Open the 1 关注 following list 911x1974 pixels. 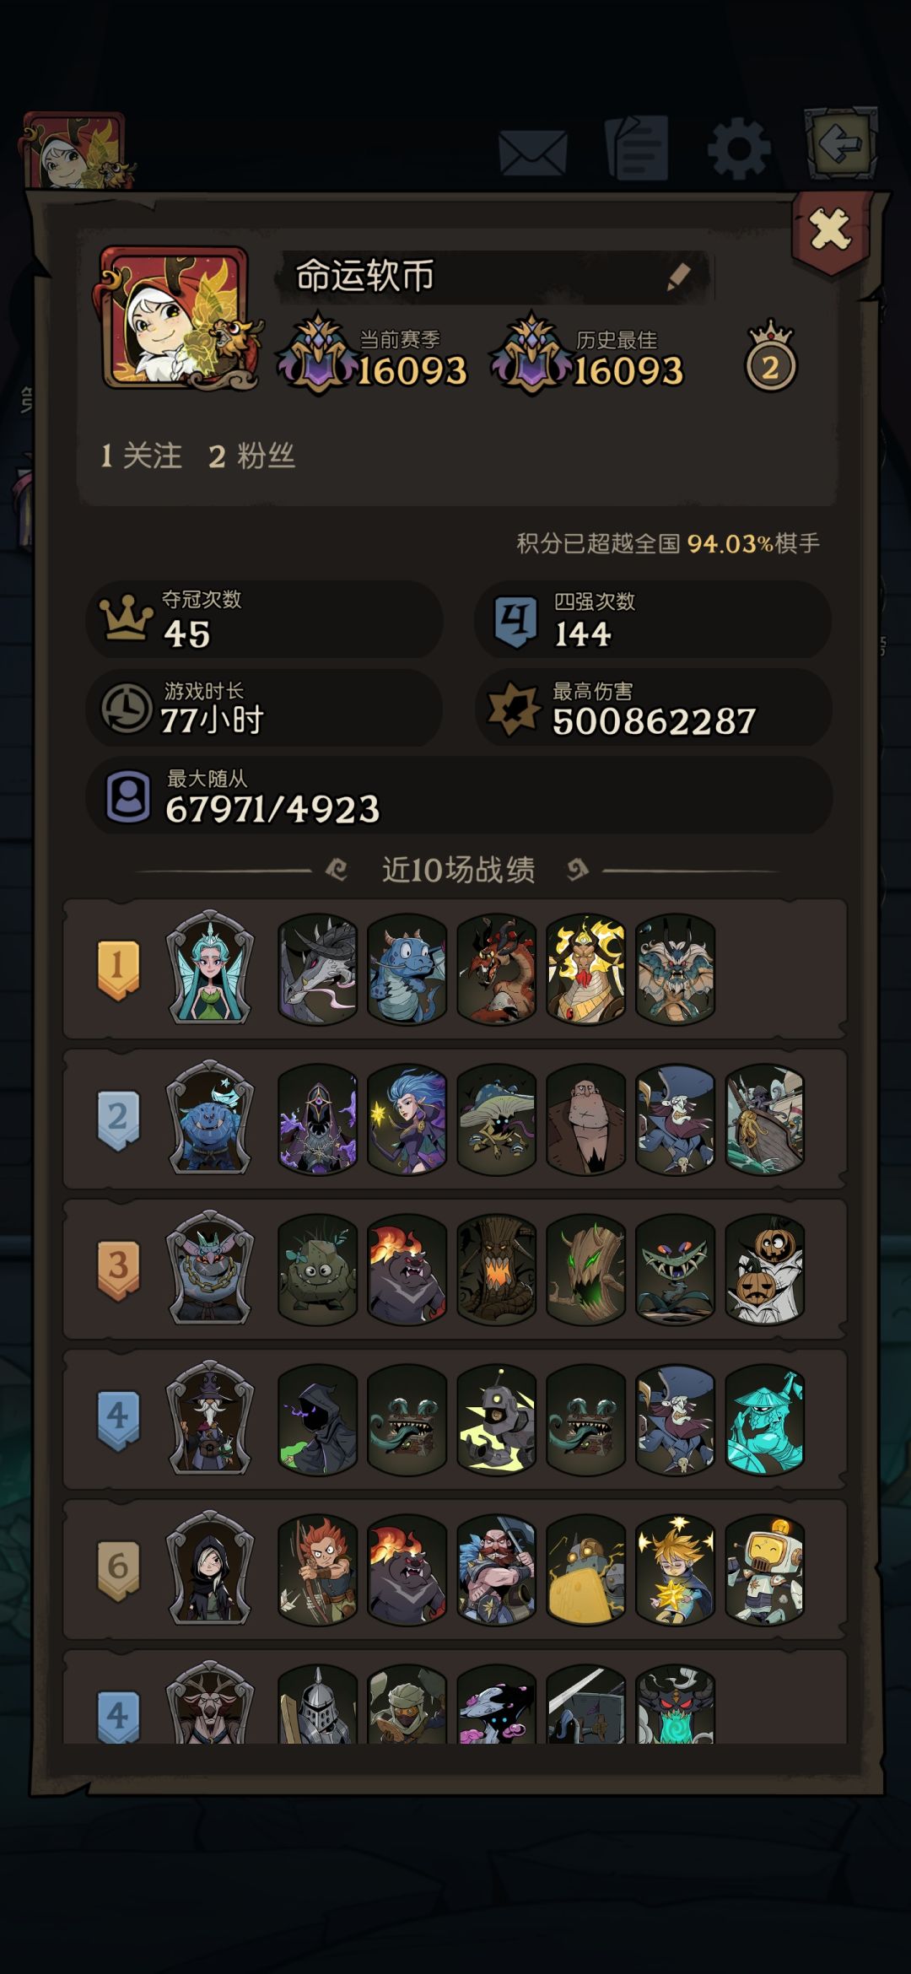(x=141, y=456)
